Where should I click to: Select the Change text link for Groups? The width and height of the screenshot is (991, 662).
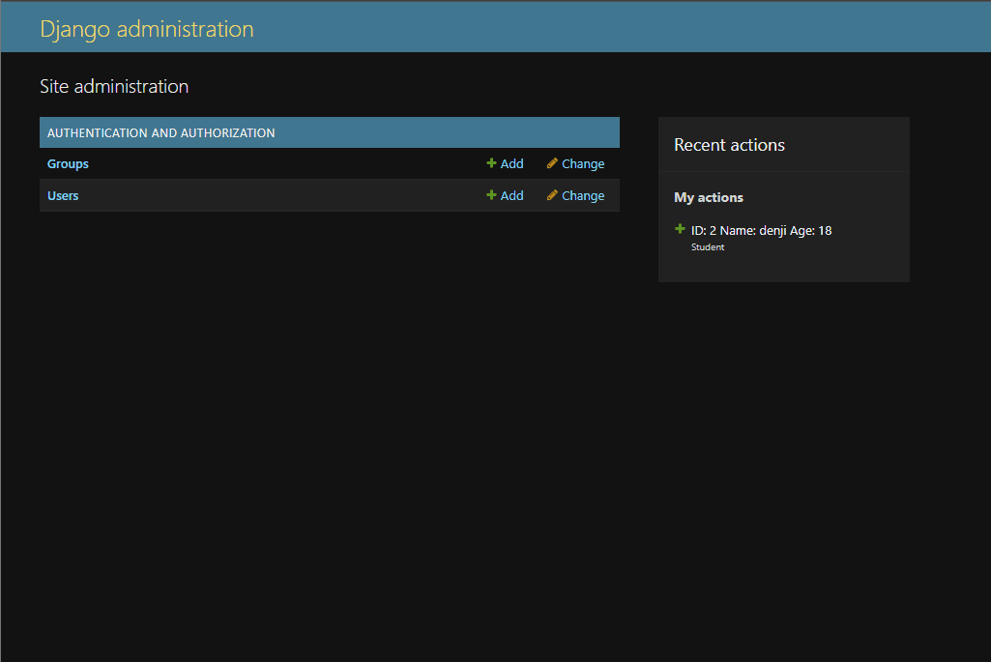583,164
